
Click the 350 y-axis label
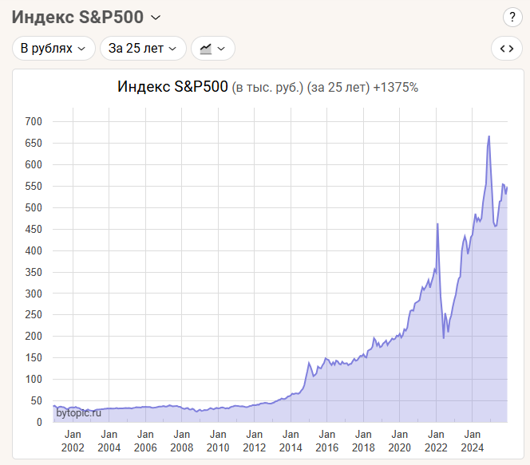(x=34, y=272)
